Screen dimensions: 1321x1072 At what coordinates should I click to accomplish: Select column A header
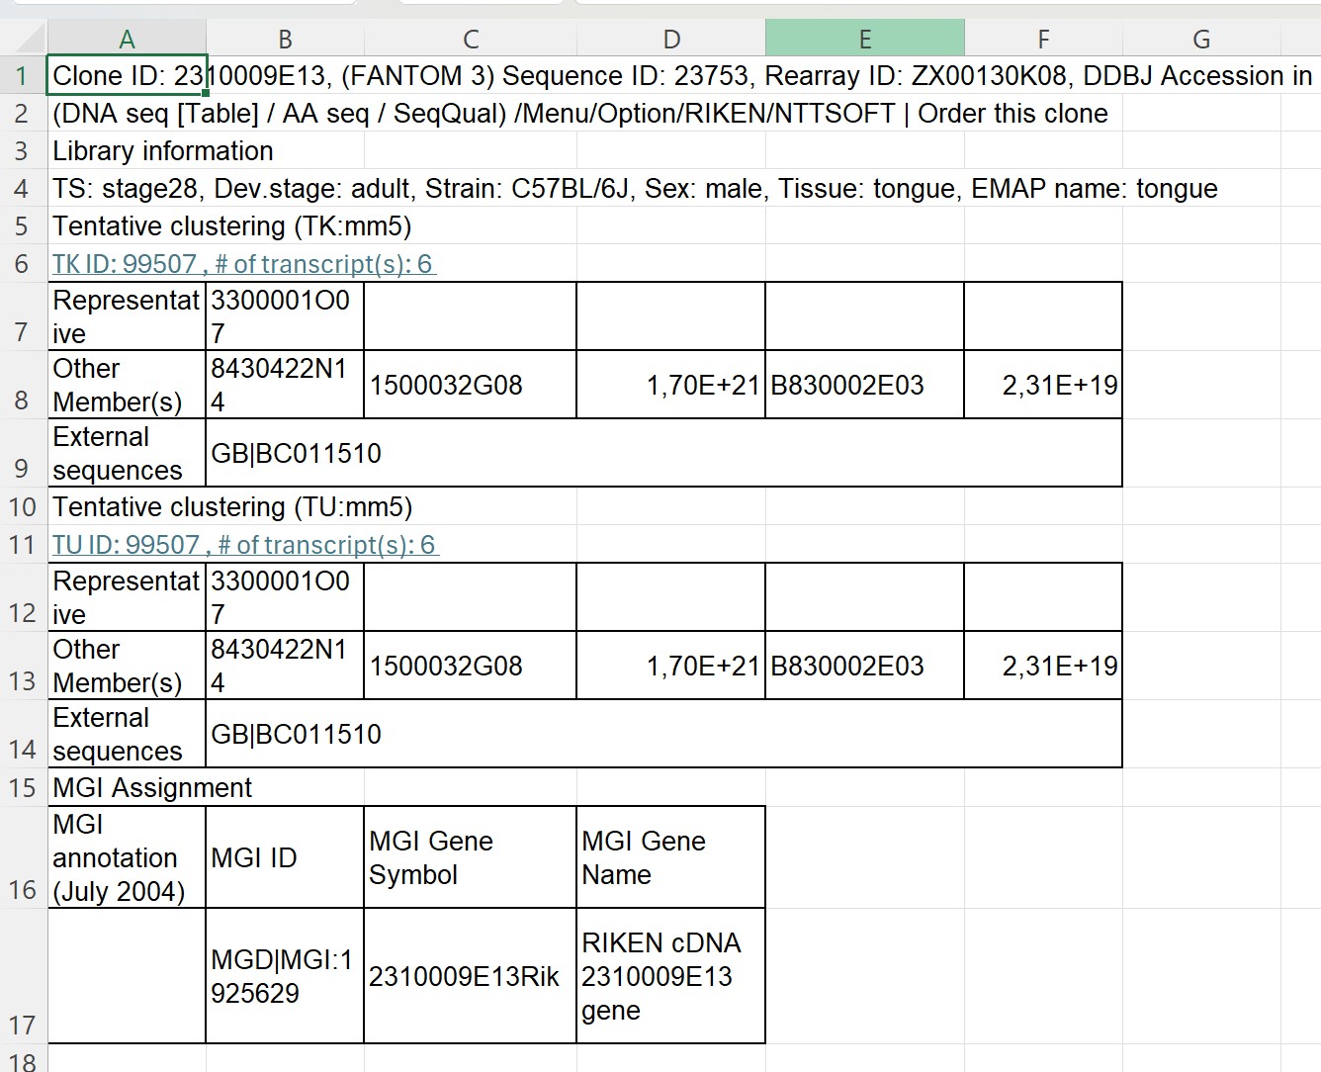pos(127,39)
